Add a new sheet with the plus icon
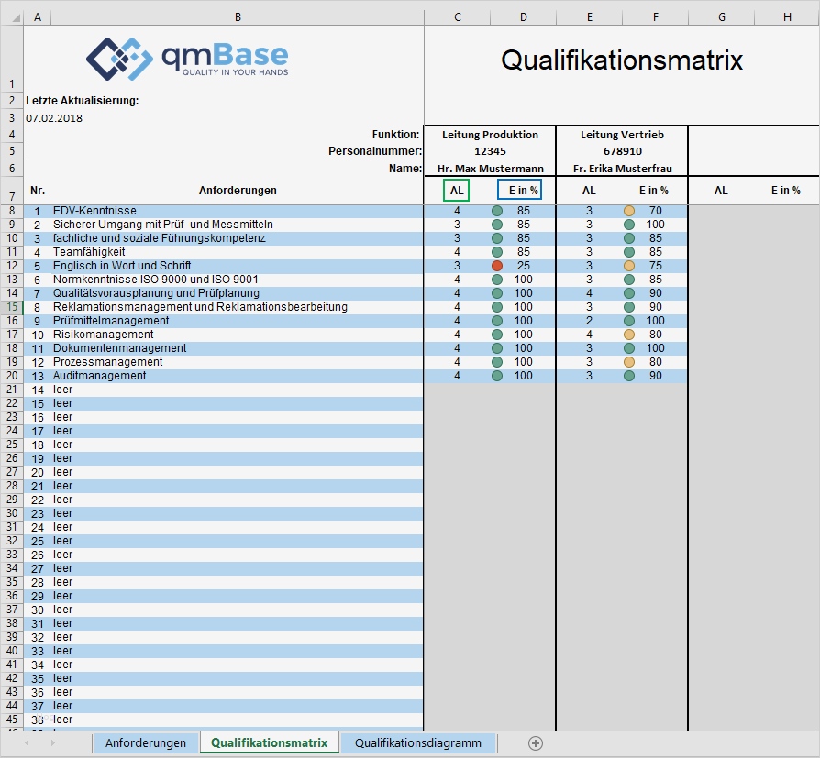Screen dimensions: 820x758 536,743
